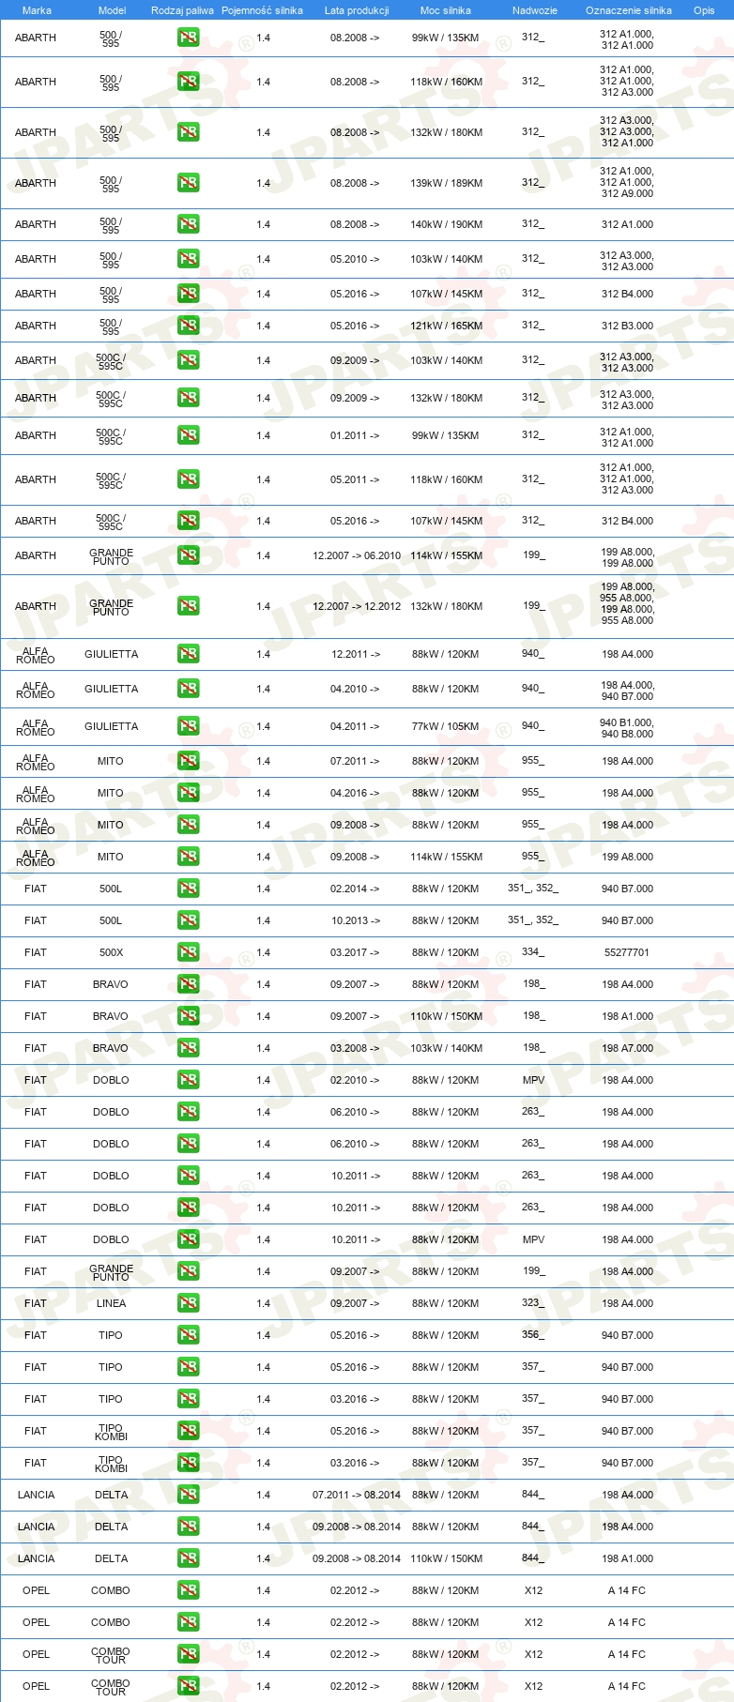
Task: Sort by the Marka column header
Action: pos(37,10)
